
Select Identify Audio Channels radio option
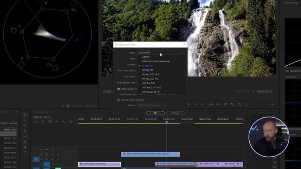click(x=119, y=100)
